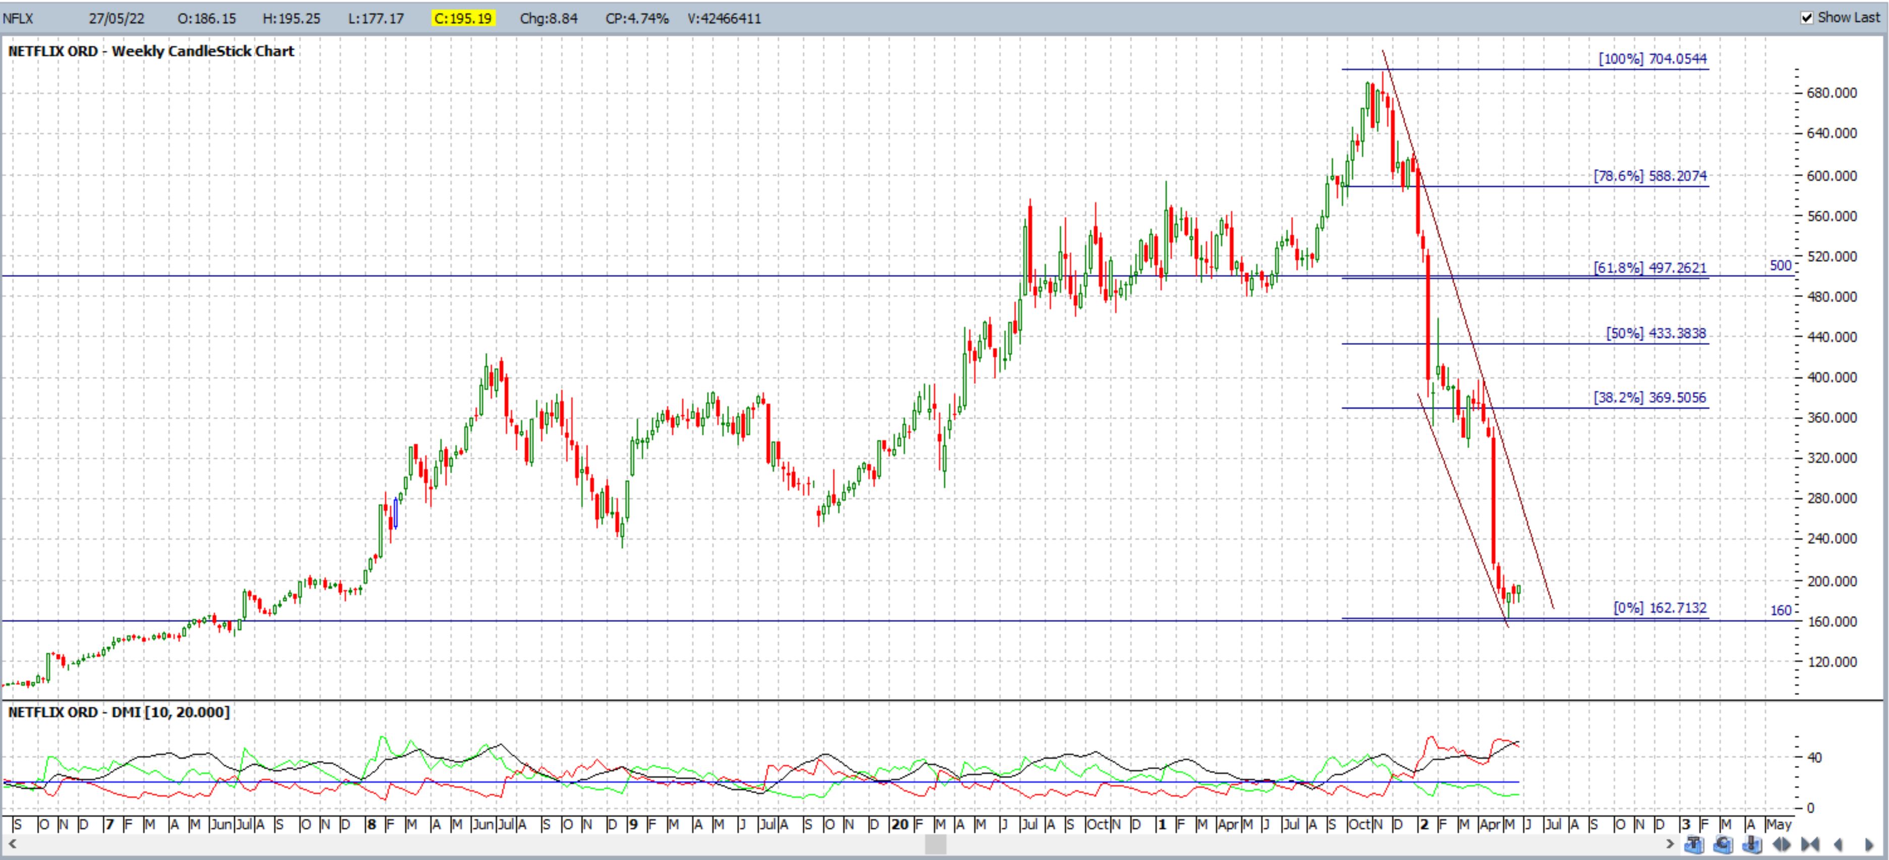1889x860 pixels.
Task: Click the 160 horizontal line label
Action: coord(1780,610)
